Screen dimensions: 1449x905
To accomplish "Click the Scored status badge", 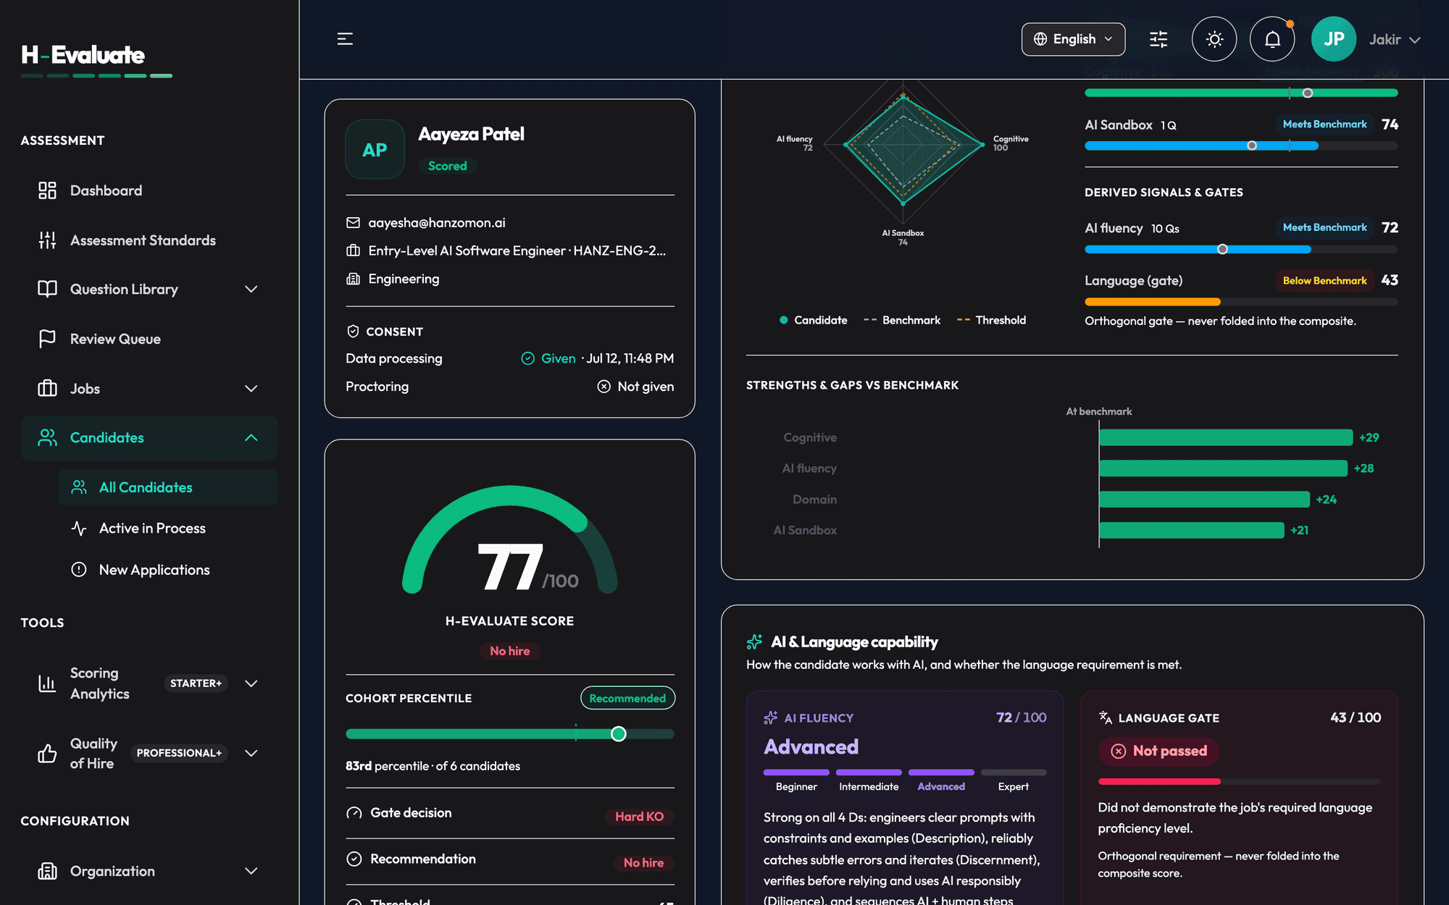I will click(x=447, y=166).
